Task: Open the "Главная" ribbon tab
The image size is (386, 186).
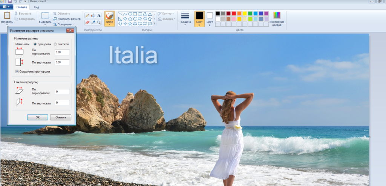Action: pos(22,7)
